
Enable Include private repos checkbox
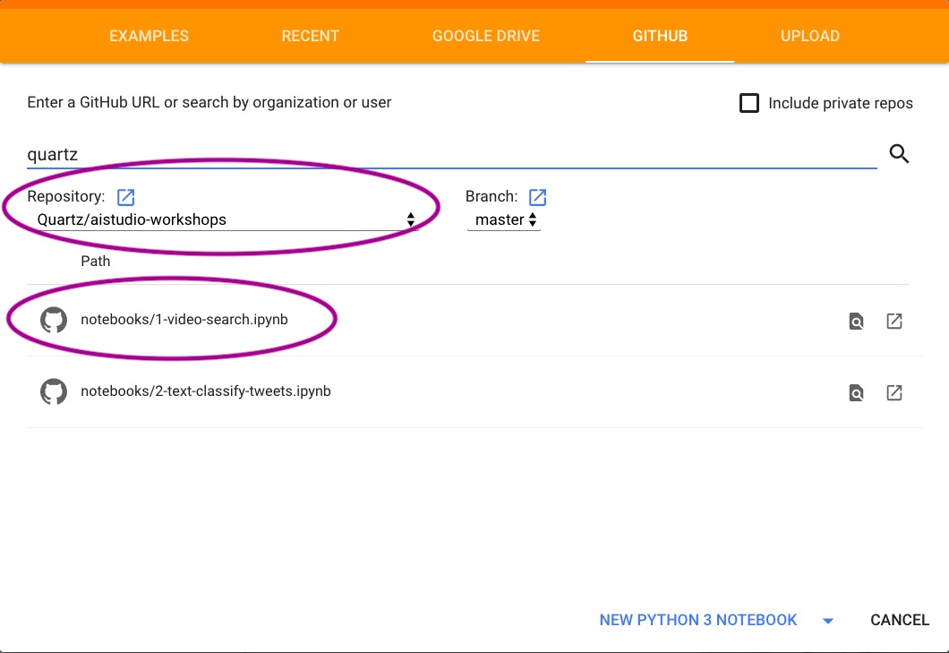[748, 103]
